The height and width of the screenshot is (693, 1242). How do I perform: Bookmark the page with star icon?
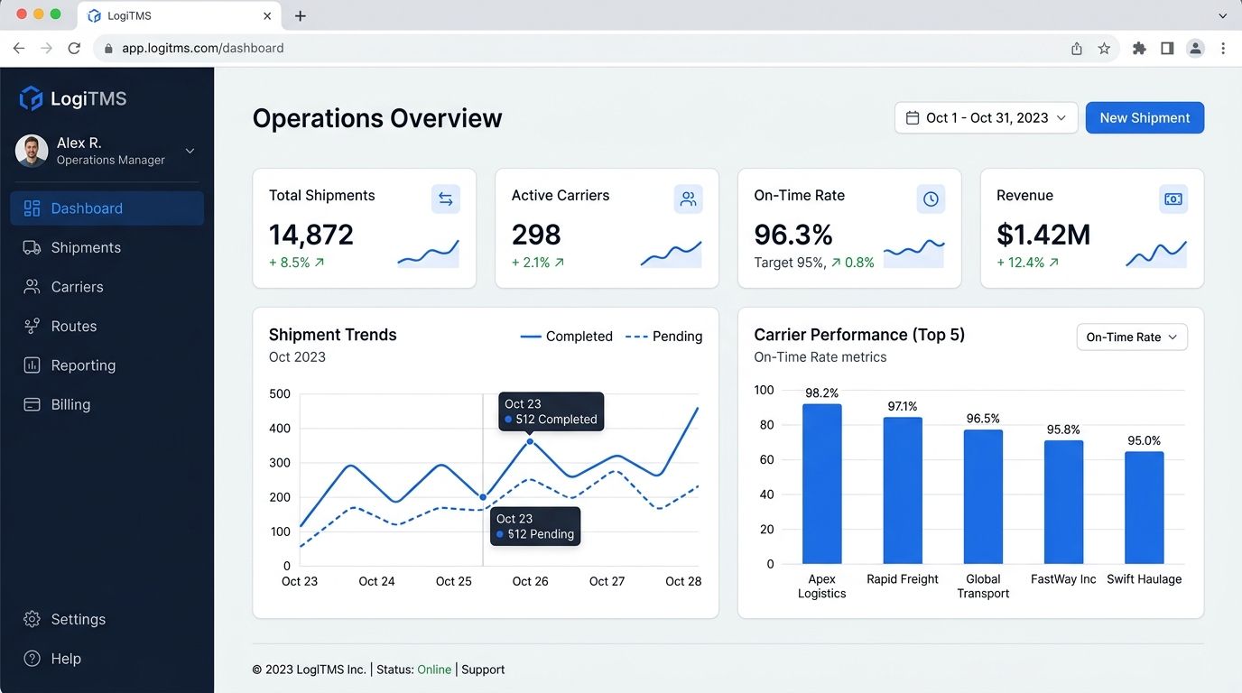[1104, 49]
